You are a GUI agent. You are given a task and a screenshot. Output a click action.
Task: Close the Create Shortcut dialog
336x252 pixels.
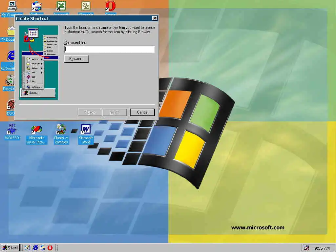tap(155, 18)
